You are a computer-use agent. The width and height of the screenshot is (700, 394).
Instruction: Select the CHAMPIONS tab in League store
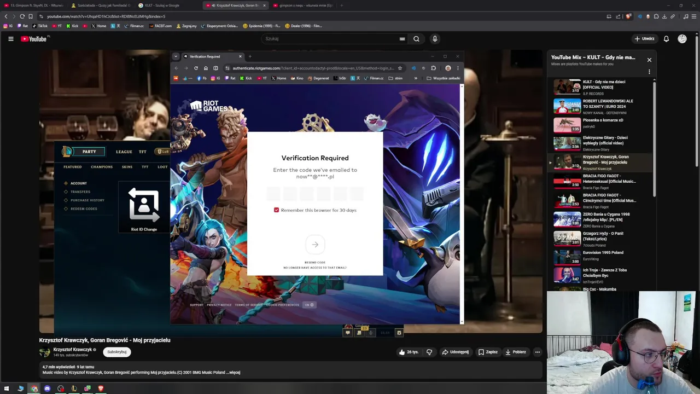(x=102, y=167)
